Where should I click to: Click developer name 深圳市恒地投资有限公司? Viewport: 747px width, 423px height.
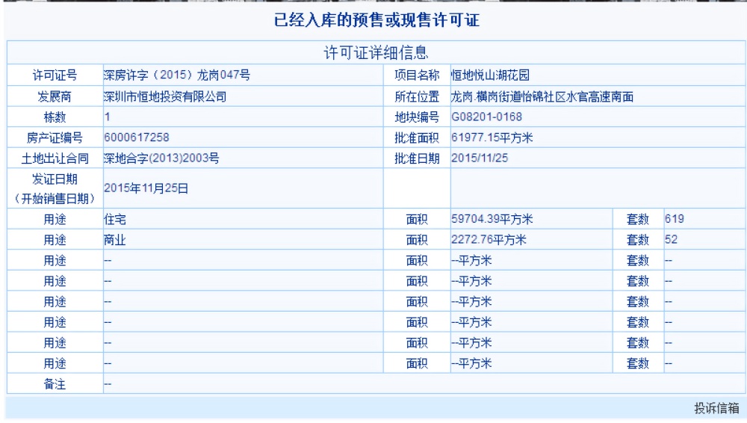[164, 96]
